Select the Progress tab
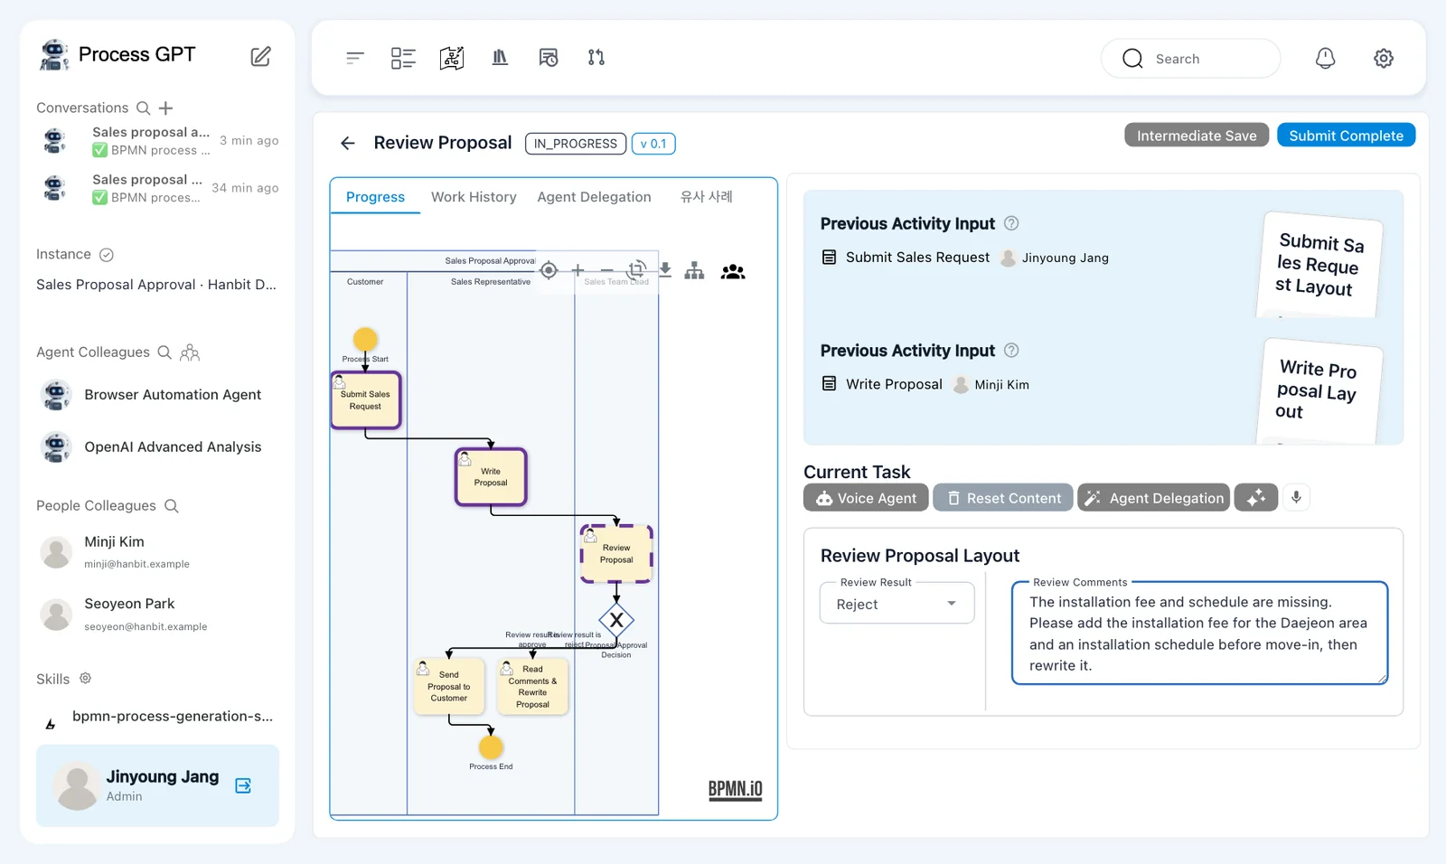This screenshot has width=1446, height=864. (375, 197)
